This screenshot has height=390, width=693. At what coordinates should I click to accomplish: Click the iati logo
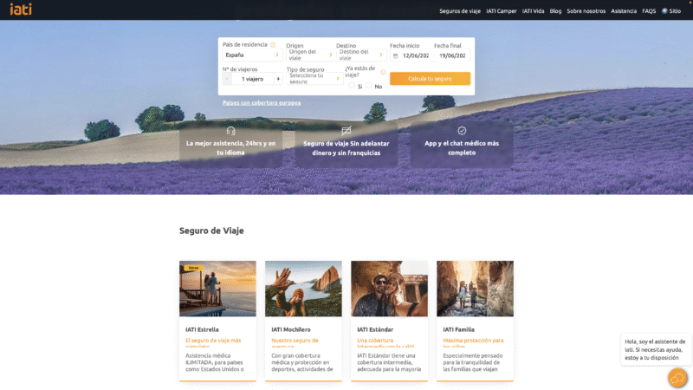pos(21,10)
